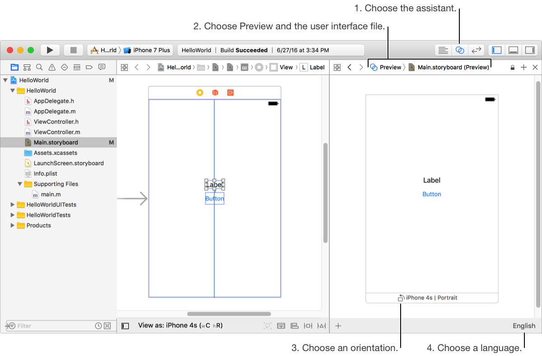This screenshot has width=542, height=356.
Task: Toggle the document outline
Action: [x=126, y=326]
